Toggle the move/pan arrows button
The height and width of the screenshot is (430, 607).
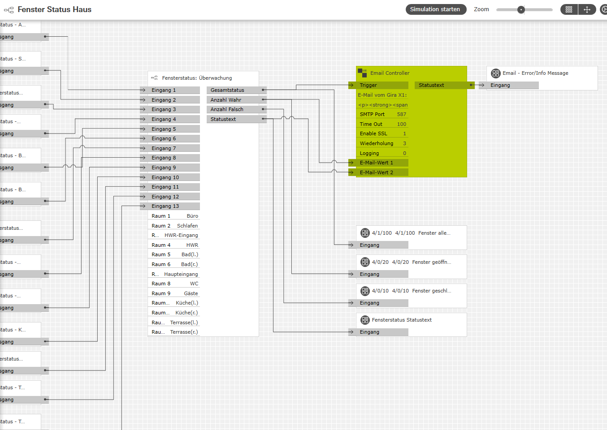pos(587,9)
